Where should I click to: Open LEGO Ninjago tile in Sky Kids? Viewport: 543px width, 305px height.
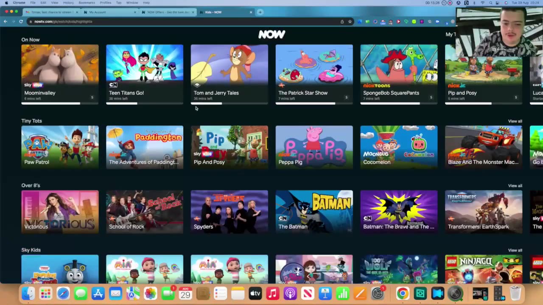(x=484, y=269)
